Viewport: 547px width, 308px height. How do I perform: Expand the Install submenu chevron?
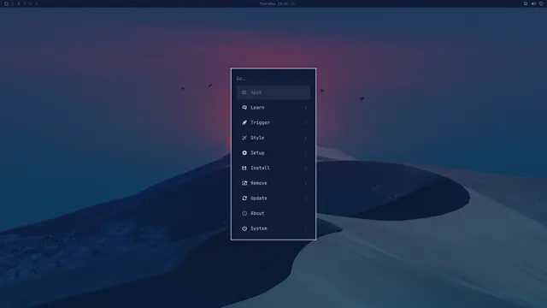pos(306,168)
